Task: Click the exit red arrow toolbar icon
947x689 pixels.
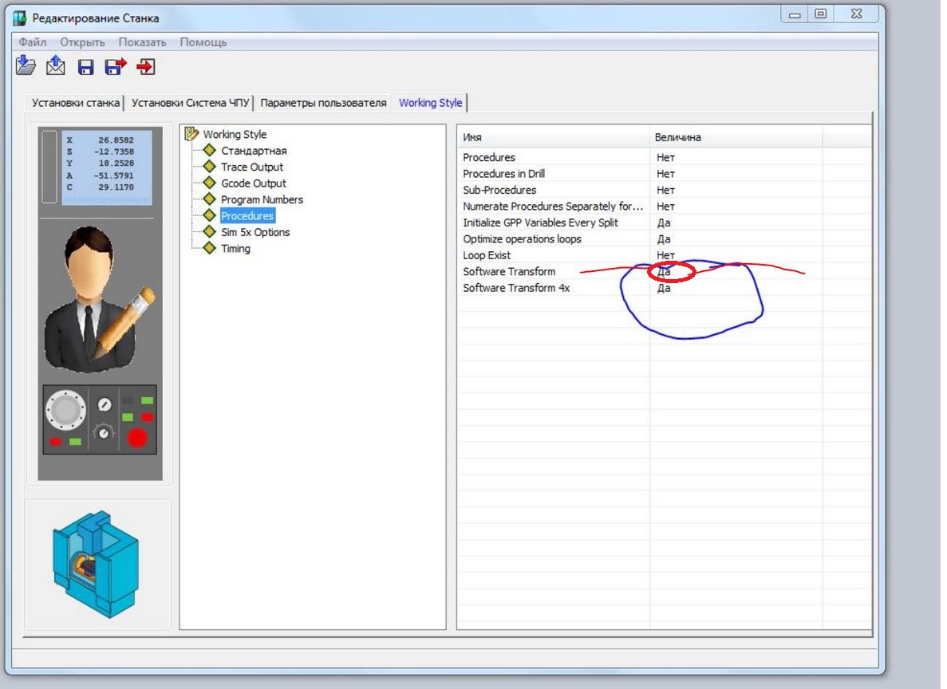Action: (146, 66)
